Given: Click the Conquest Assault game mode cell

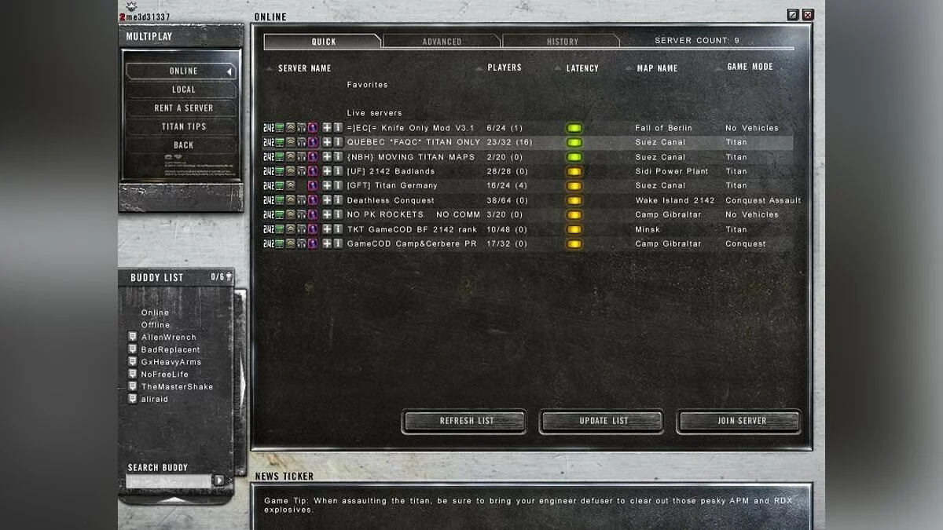Looking at the screenshot, I should click(x=763, y=200).
